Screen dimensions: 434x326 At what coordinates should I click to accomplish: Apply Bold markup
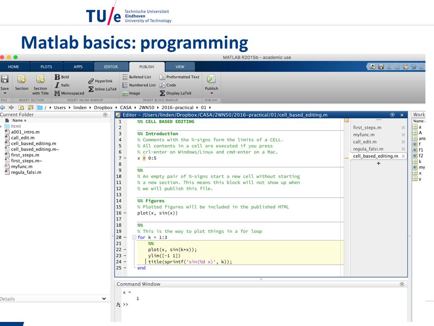(62, 77)
